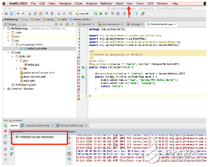Open the Navigate menu
The height and width of the screenshot is (167, 208).
pos(65,3)
